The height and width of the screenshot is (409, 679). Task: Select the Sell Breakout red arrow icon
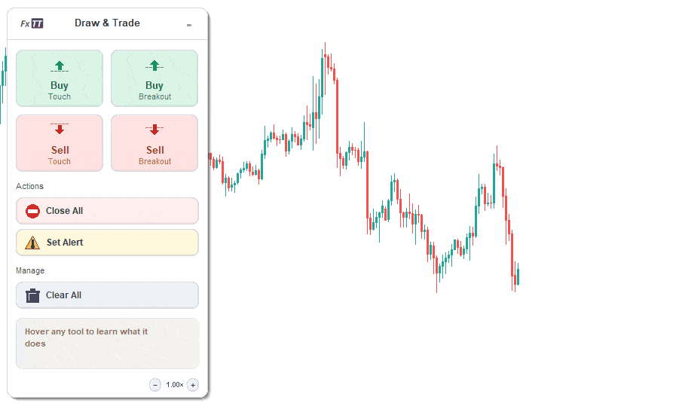(154, 129)
